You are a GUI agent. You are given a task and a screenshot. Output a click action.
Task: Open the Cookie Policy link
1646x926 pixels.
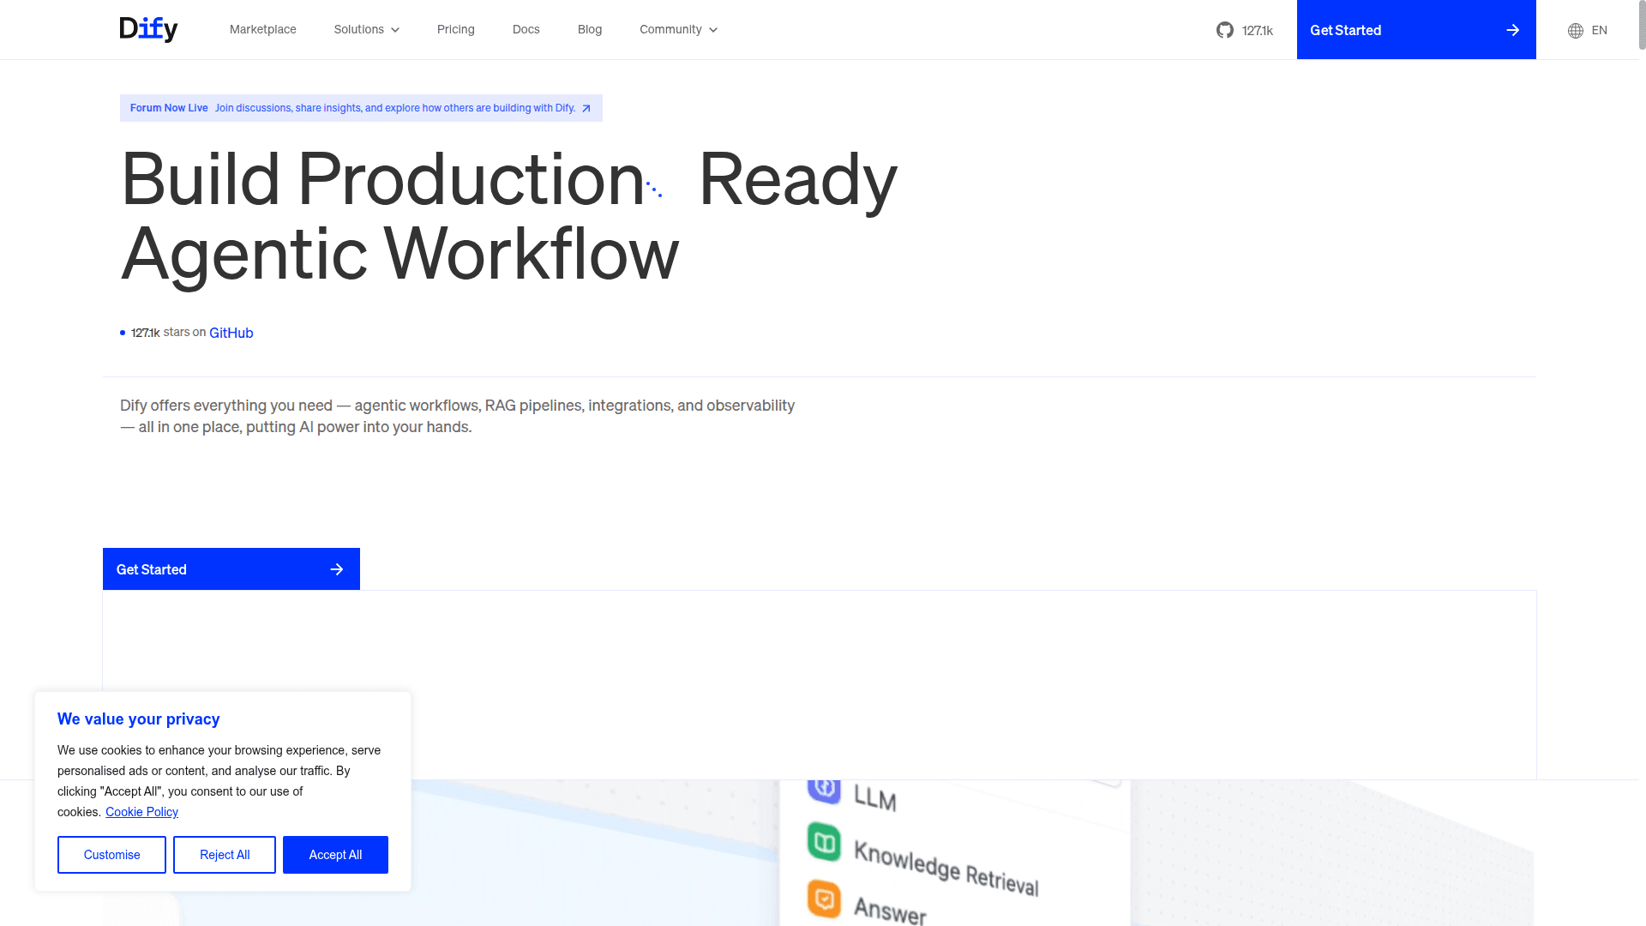tap(141, 812)
